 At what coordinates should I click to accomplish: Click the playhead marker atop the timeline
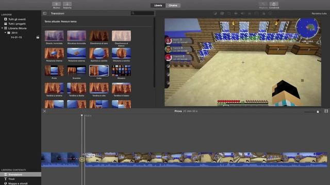pos(82,115)
